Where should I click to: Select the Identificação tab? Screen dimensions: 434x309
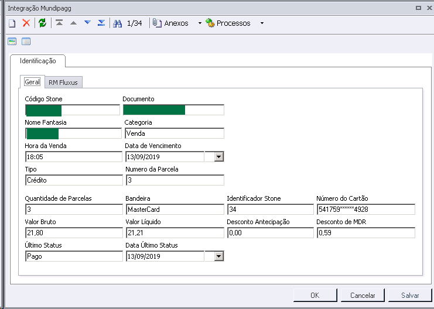tap(38, 61)
